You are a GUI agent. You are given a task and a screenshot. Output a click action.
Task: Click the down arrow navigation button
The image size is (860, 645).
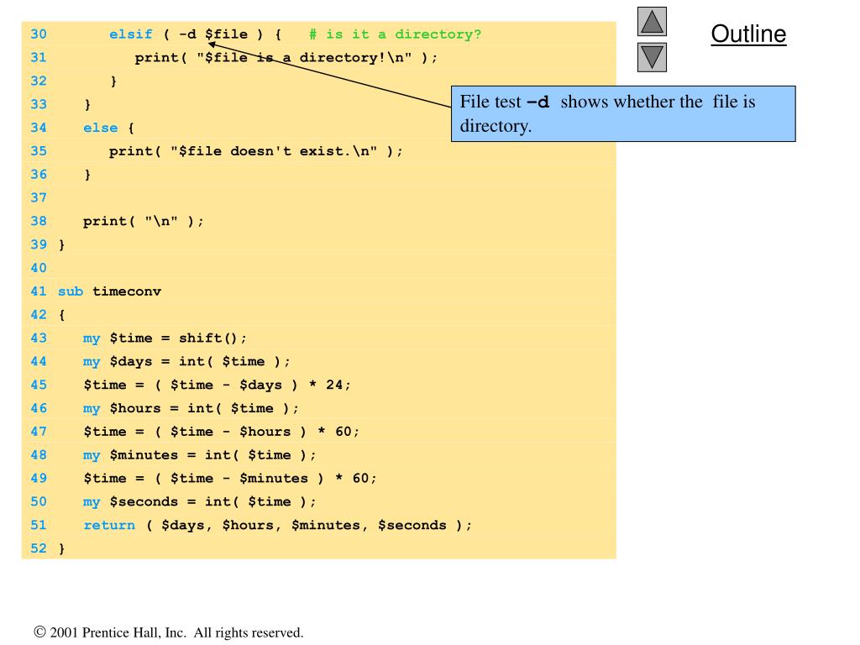[652, 58]
